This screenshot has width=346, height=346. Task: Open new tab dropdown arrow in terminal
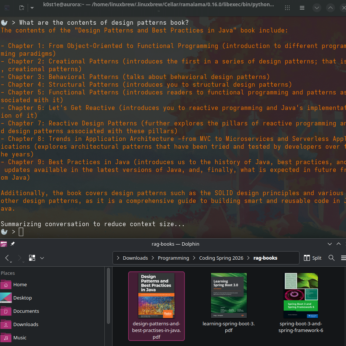[x=32, y=8]
